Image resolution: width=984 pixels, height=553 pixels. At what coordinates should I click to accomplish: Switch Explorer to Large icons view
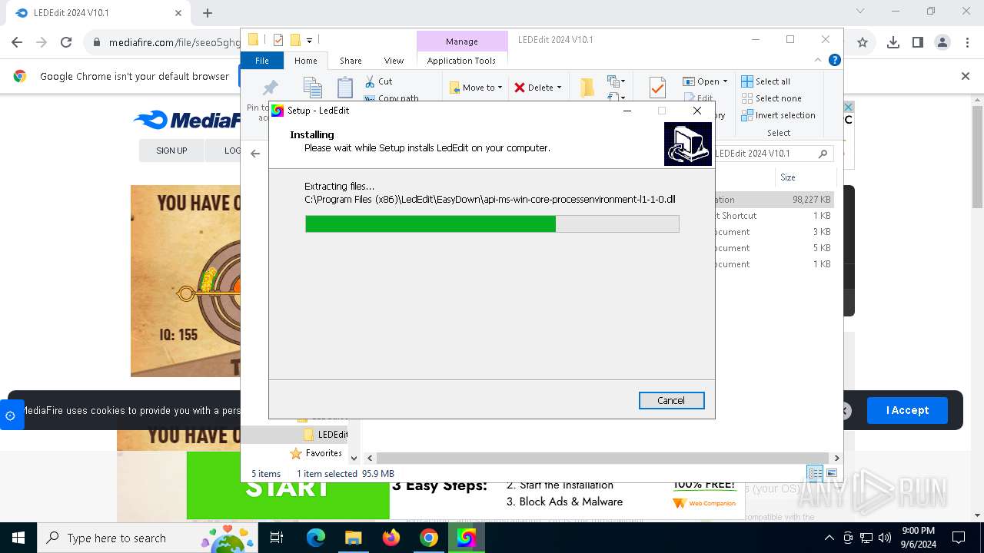(831, 473)
